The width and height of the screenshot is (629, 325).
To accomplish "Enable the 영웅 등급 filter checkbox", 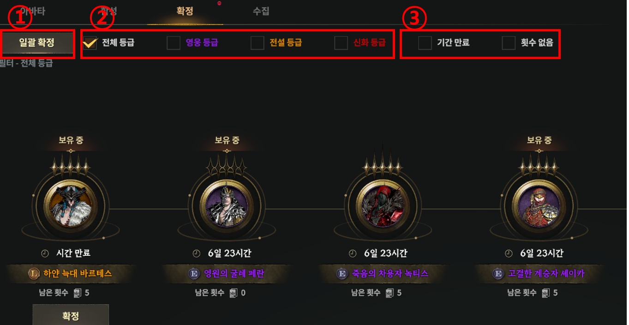I will coord(174,43).
